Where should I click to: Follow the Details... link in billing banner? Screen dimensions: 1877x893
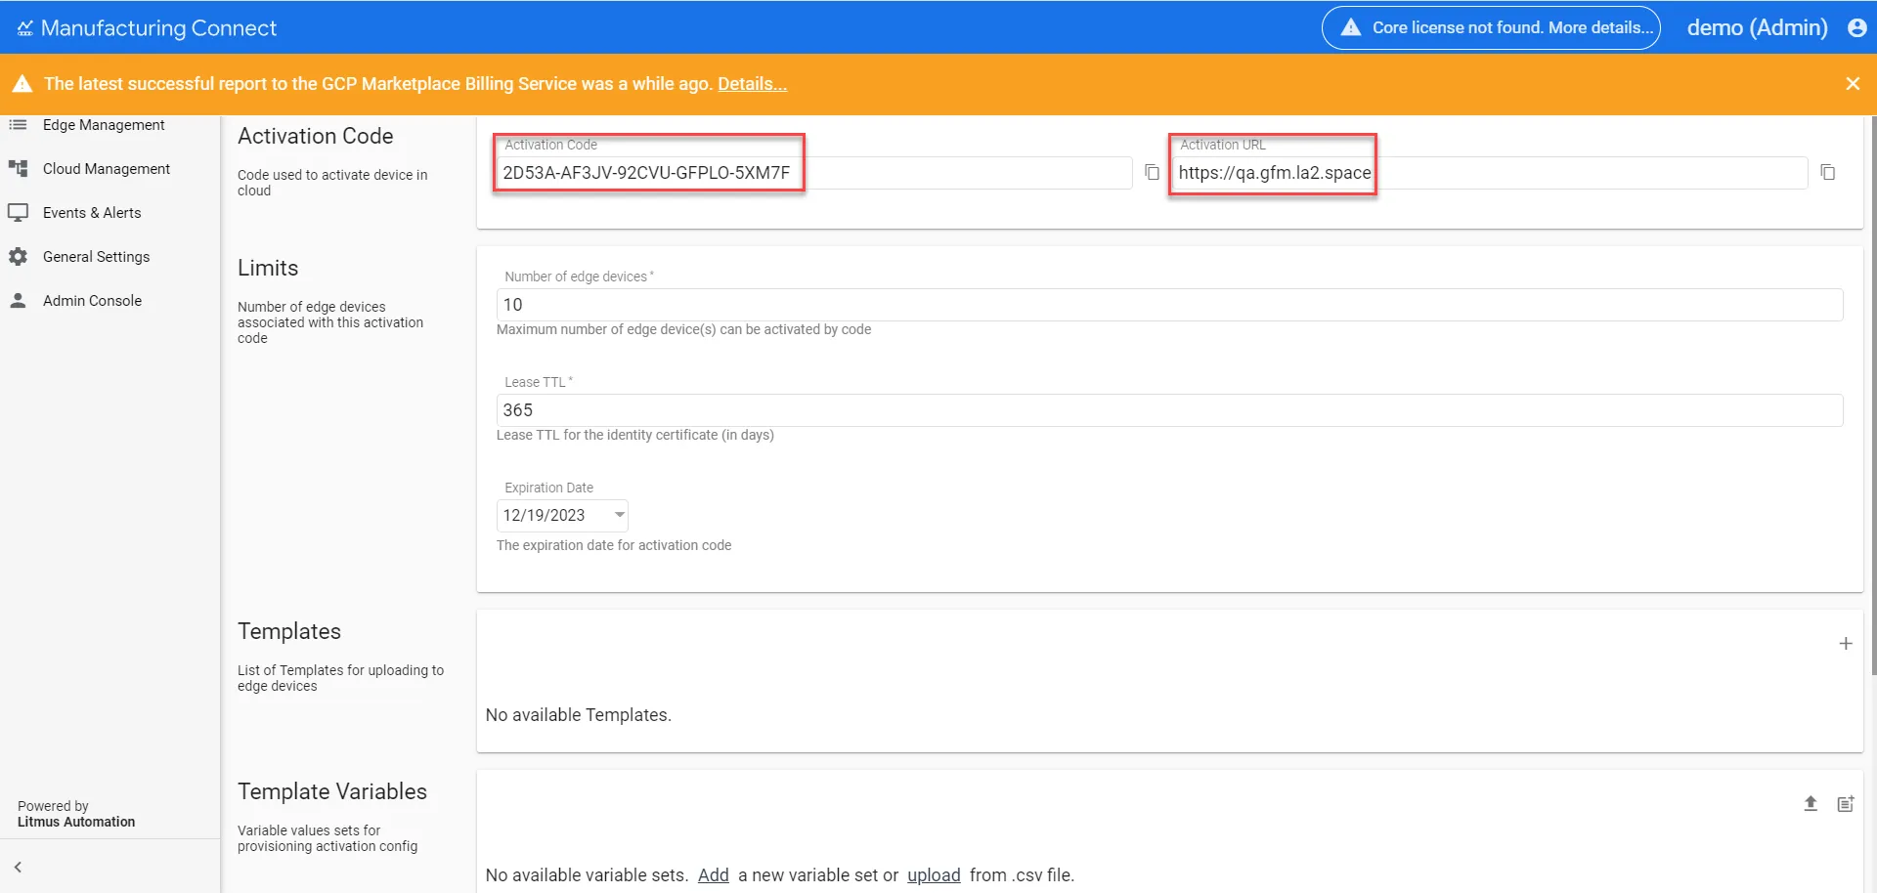click(x=752, y=84)
